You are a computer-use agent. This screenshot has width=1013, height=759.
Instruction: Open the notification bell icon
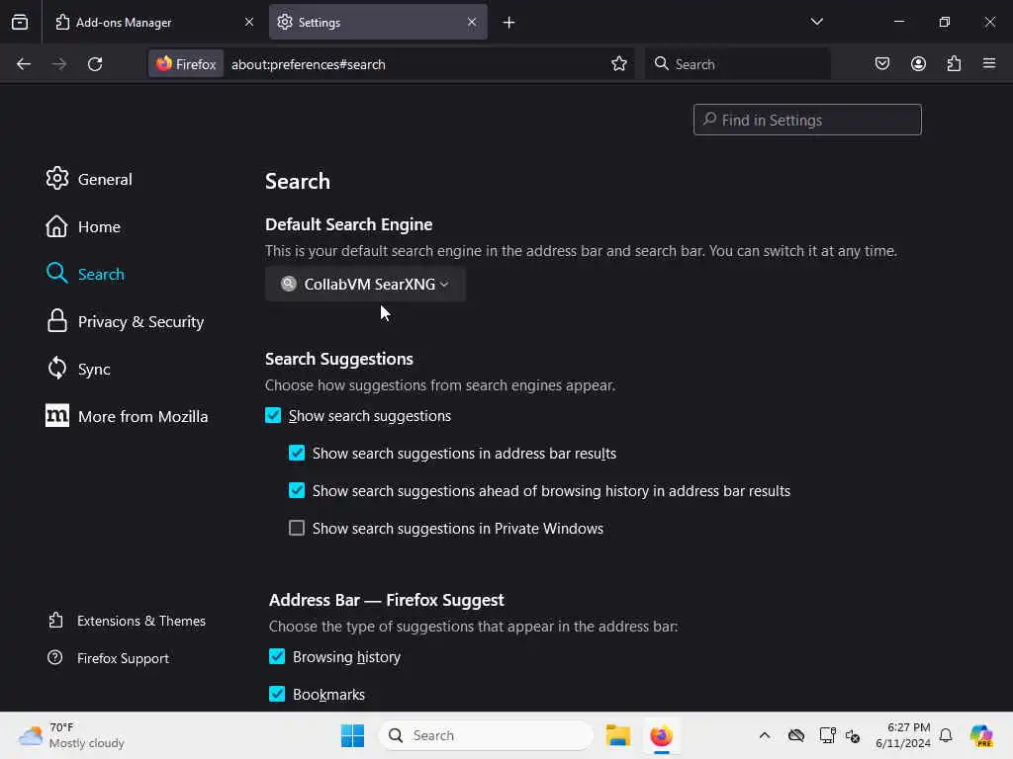tap(946, 735)
